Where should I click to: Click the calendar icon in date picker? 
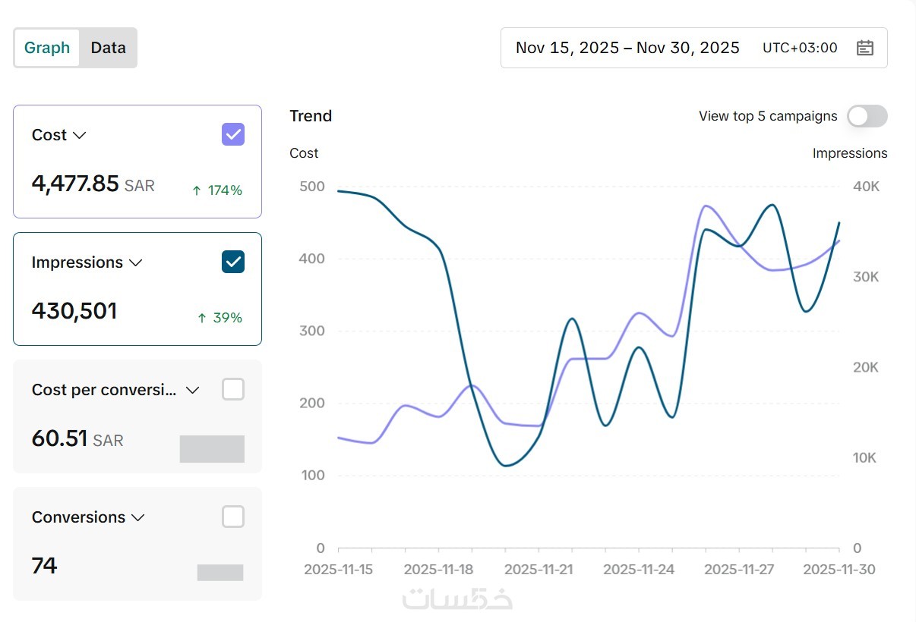864,48
